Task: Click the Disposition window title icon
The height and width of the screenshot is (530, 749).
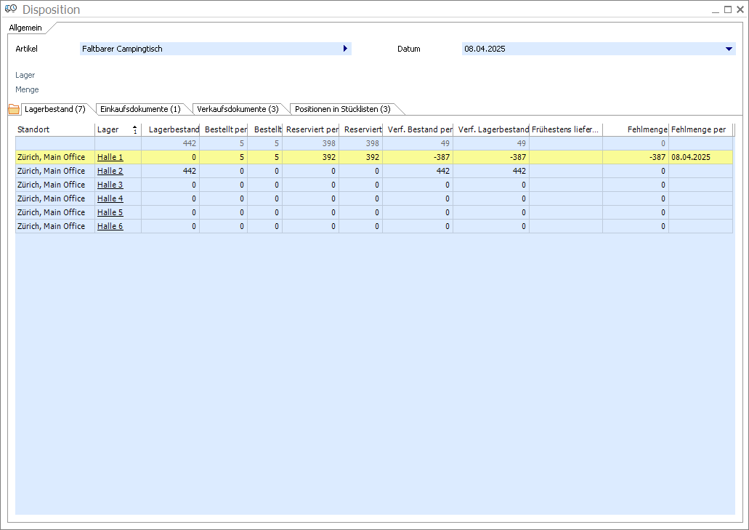Action: (11, 9)
